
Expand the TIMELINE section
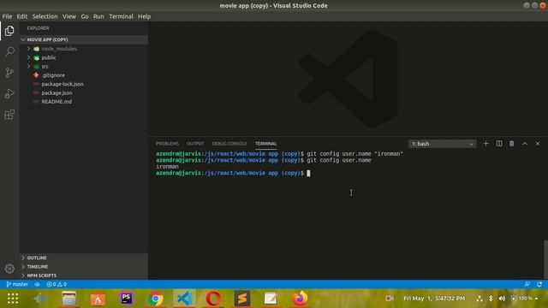tap(84, 266)
